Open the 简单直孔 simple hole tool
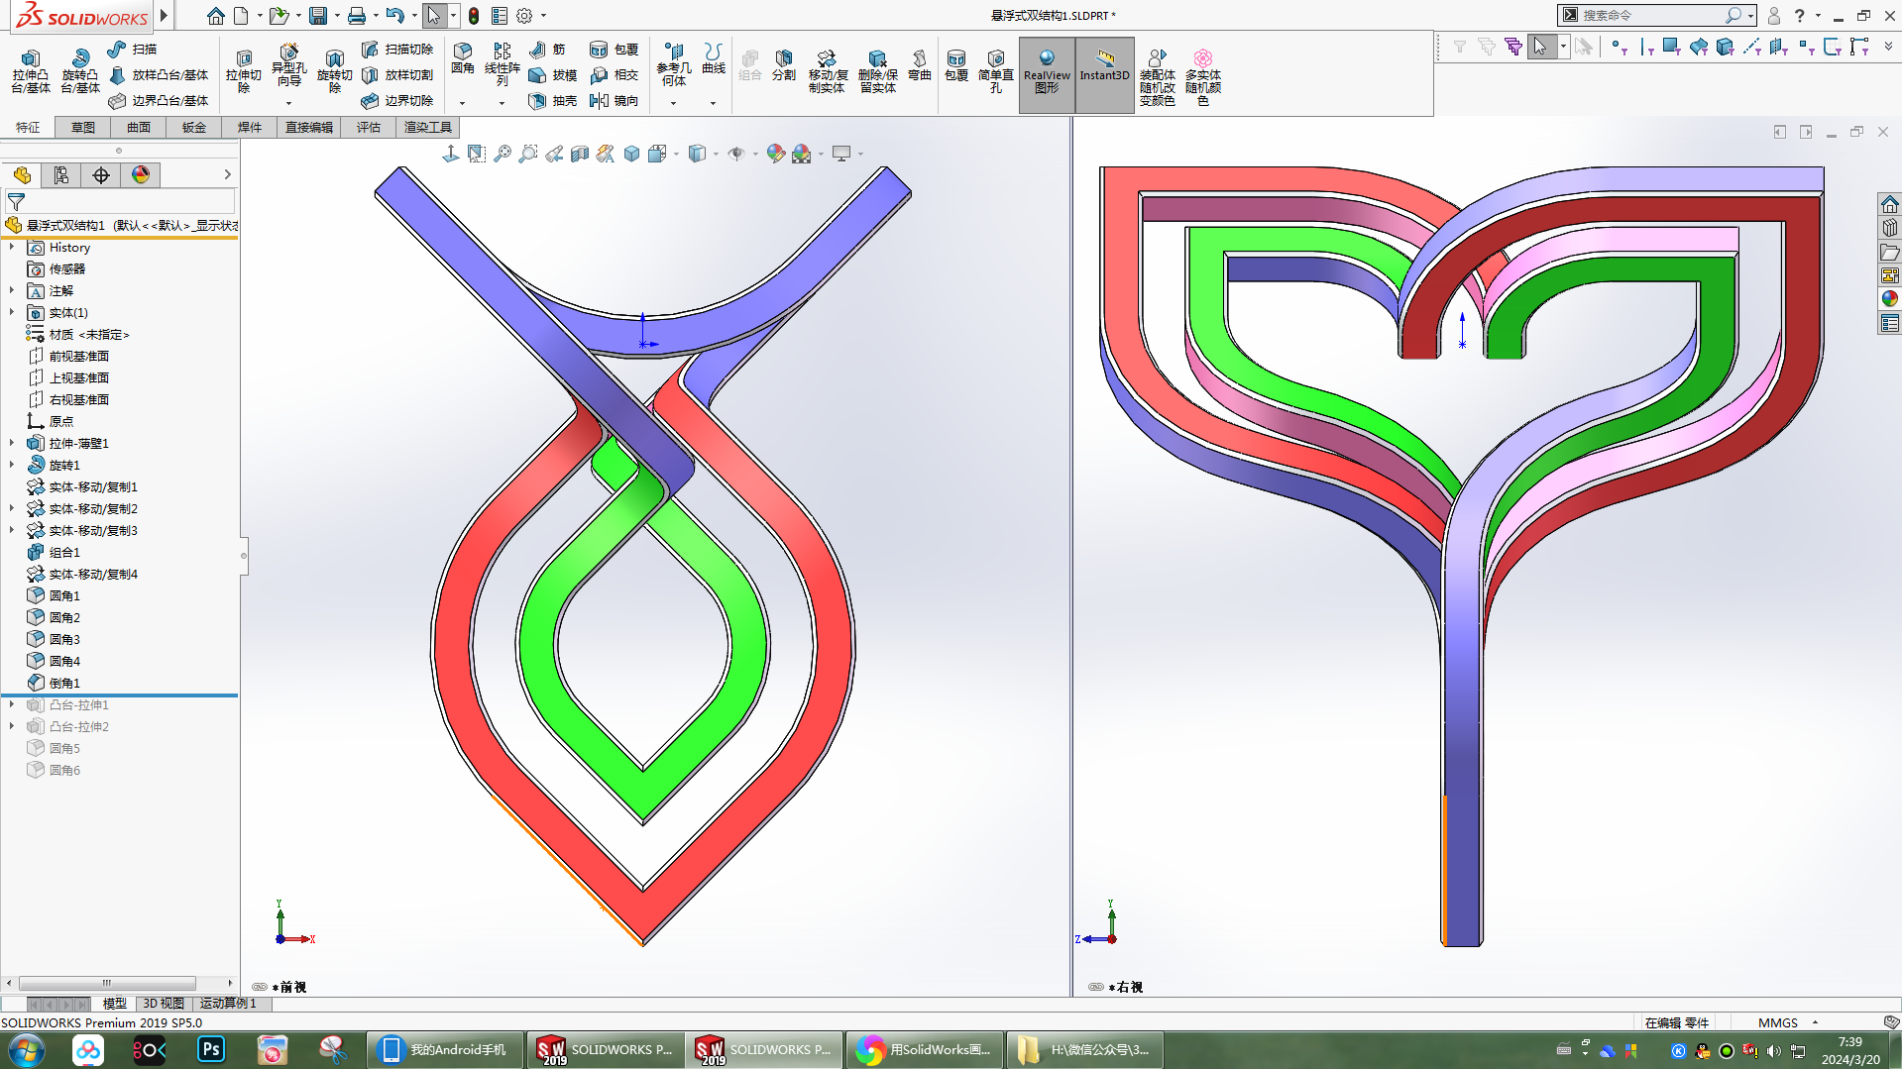1902x1069 pixels. (996, 71)
